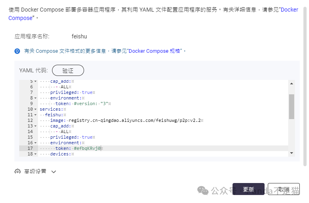Screen dimensions: 309x203
Task: Click the "cap_add:" text on line 13
Action: pyautogui.click(x=61, y=126)
